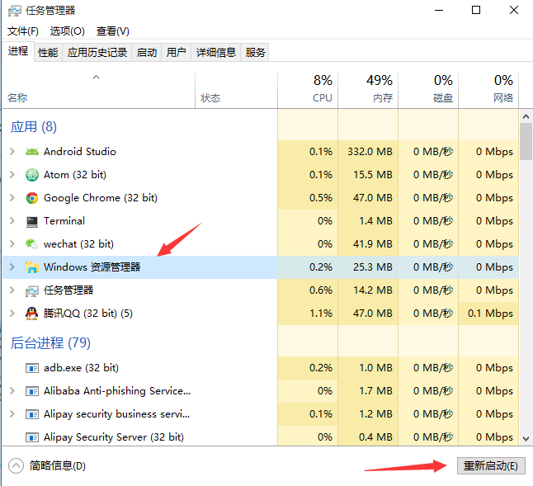
Task: Click the adb.exe process icon
Action: 32,368
